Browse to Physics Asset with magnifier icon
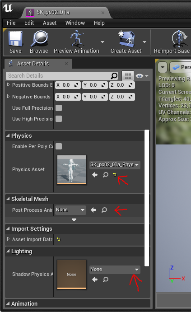Image resolution: width=191 pixels, height=312 pixels. 106,175
